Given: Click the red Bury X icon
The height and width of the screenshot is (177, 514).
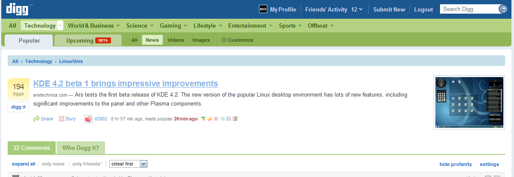Looking at the screenshot, I should pos(62,119).
